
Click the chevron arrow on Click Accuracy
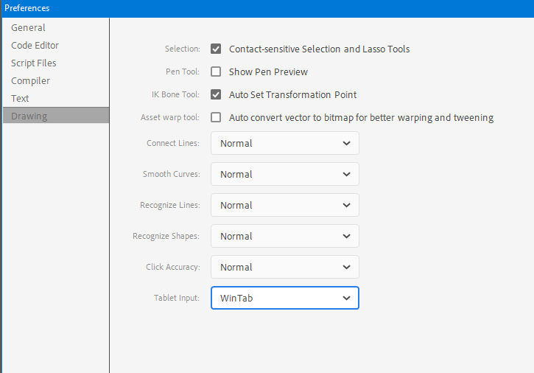[x=347, y=268]
